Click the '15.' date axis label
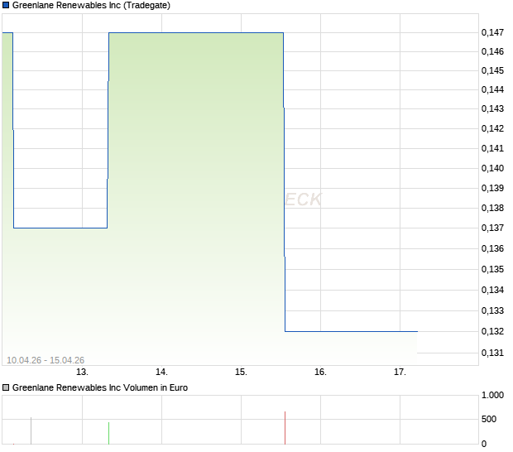The width and height of the screenshot is (513, 452). coord(241,373)
